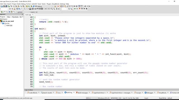Open the Debugger log tab

pyautogui.click(x=149, y=92)
